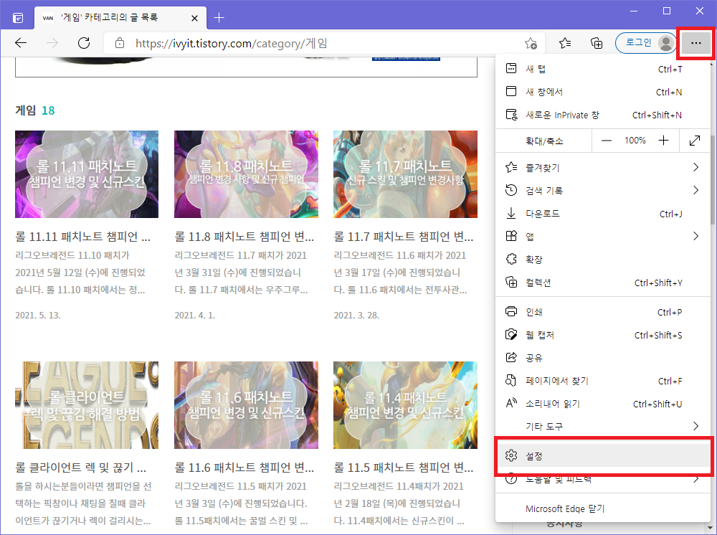Open Collections toolbar icon
Screen dimensions: 717x535
(597, 43)
